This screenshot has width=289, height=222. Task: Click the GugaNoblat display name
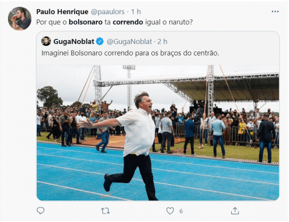(74, 42)
